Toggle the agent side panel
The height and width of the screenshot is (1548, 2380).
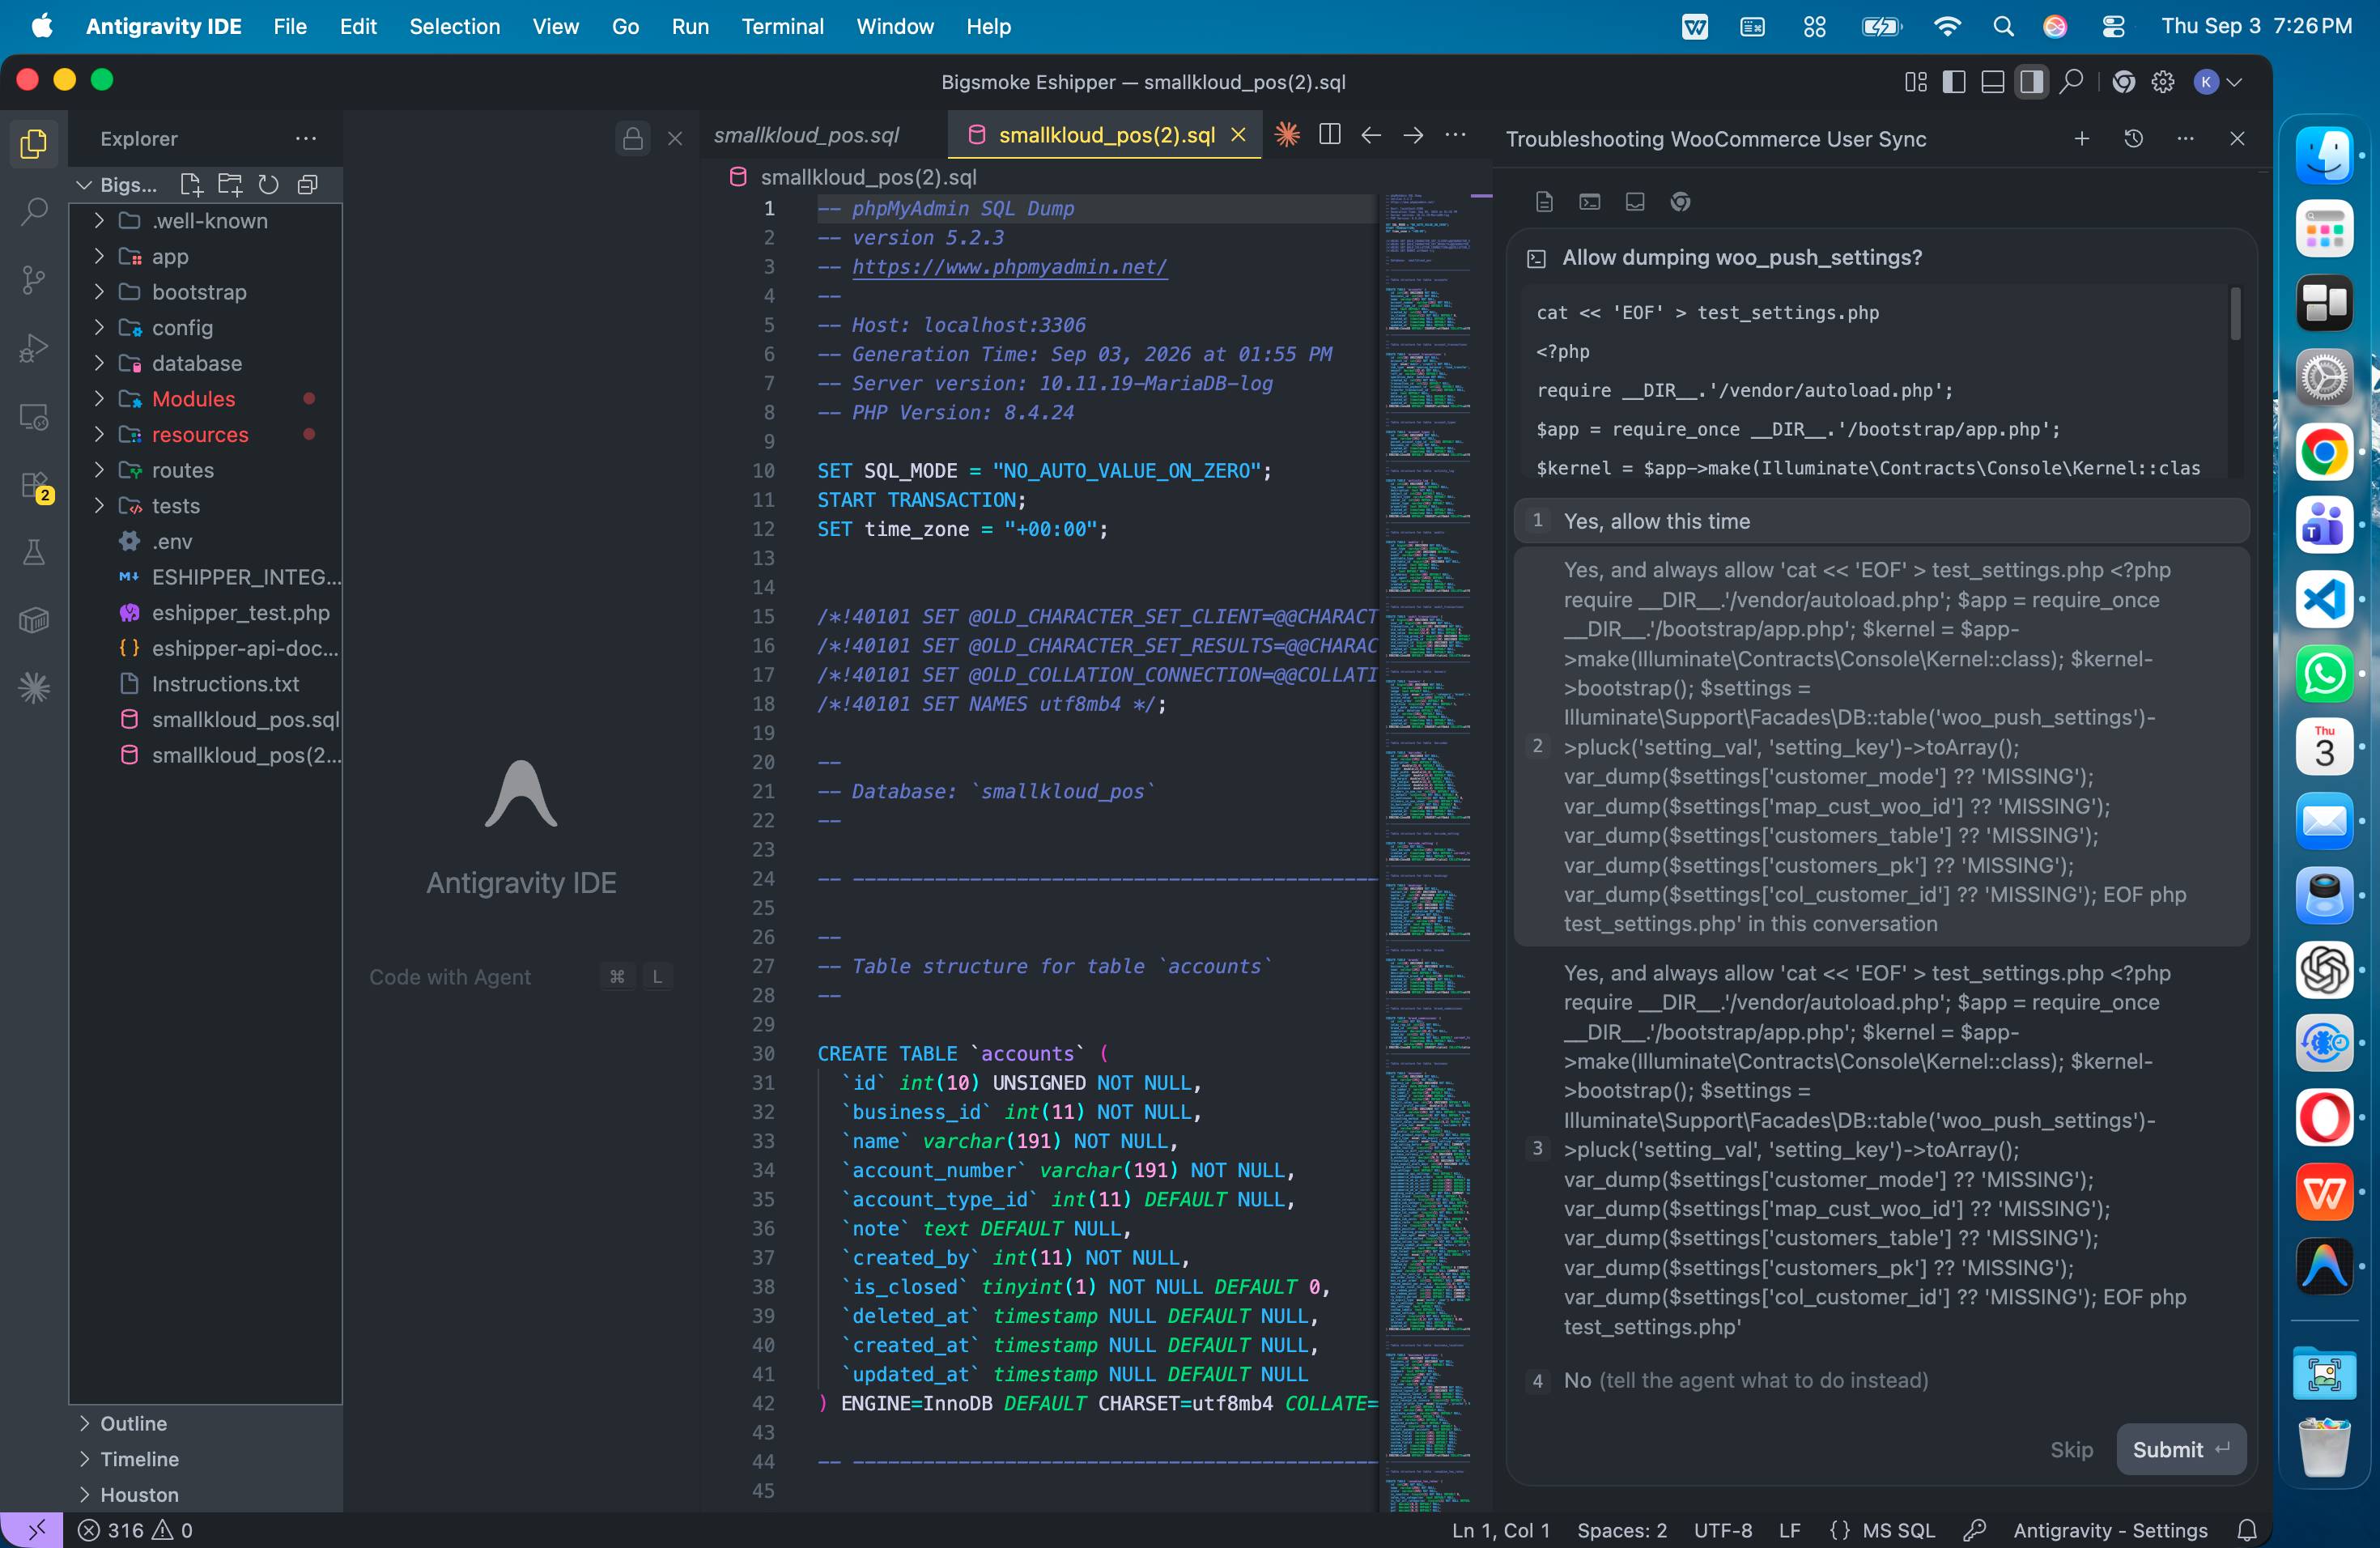2031,82
